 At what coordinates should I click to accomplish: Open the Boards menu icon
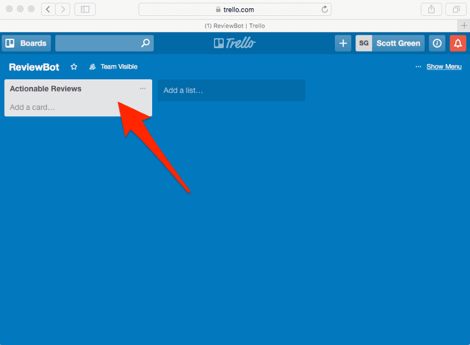9,43
